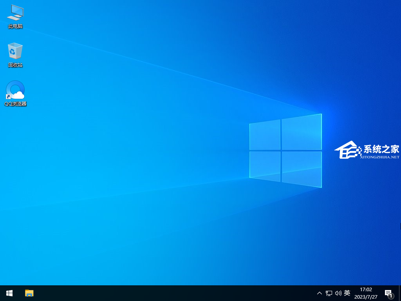Screen dimensions: 401x301
Task: Click the QQ浏览器 label text
Action: [15, 104]
